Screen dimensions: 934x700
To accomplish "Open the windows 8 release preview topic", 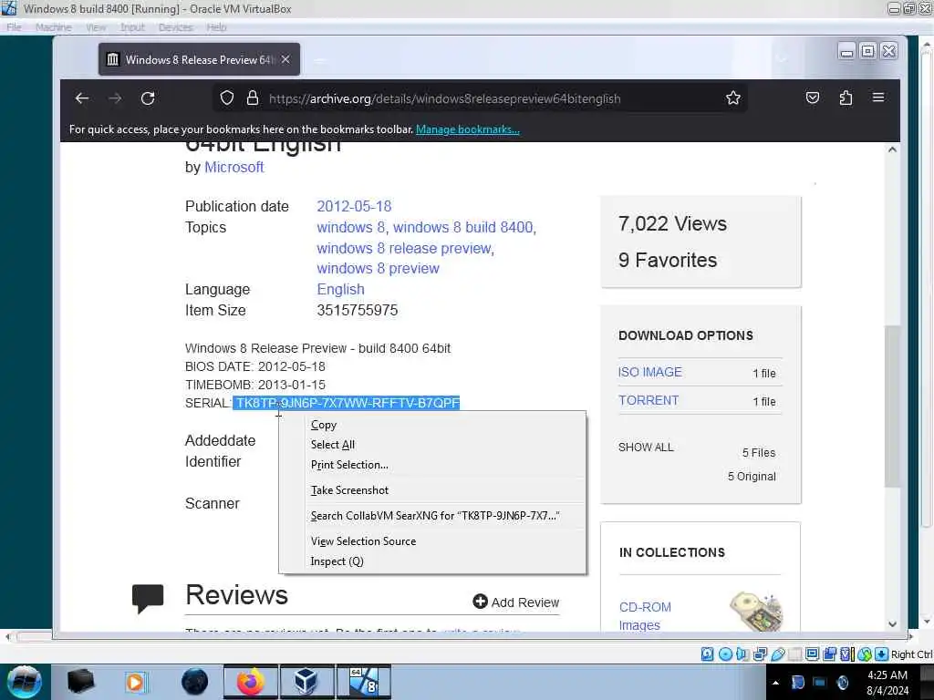I will (405, 248).
